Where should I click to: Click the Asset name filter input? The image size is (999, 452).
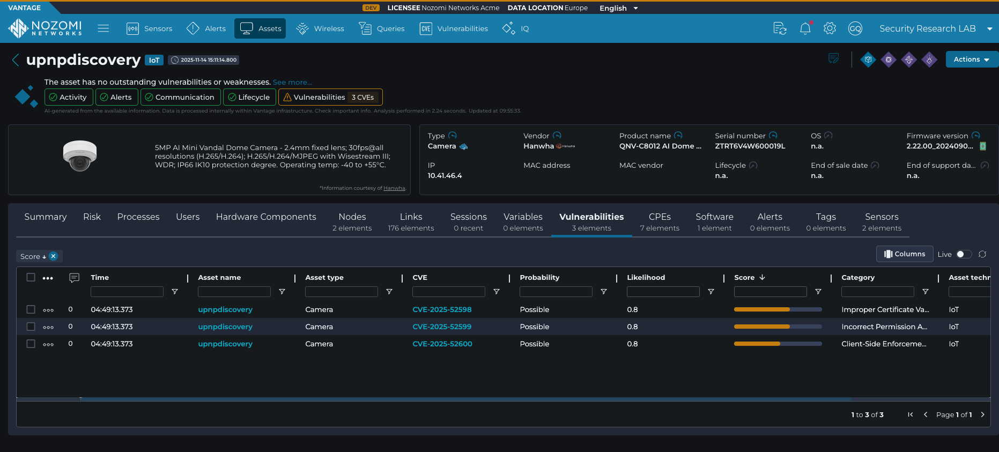tap(234, 292)
